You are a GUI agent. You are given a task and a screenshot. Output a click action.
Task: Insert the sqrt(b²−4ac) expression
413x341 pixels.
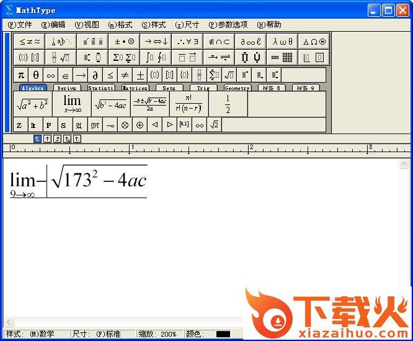(x=111, y=104)
